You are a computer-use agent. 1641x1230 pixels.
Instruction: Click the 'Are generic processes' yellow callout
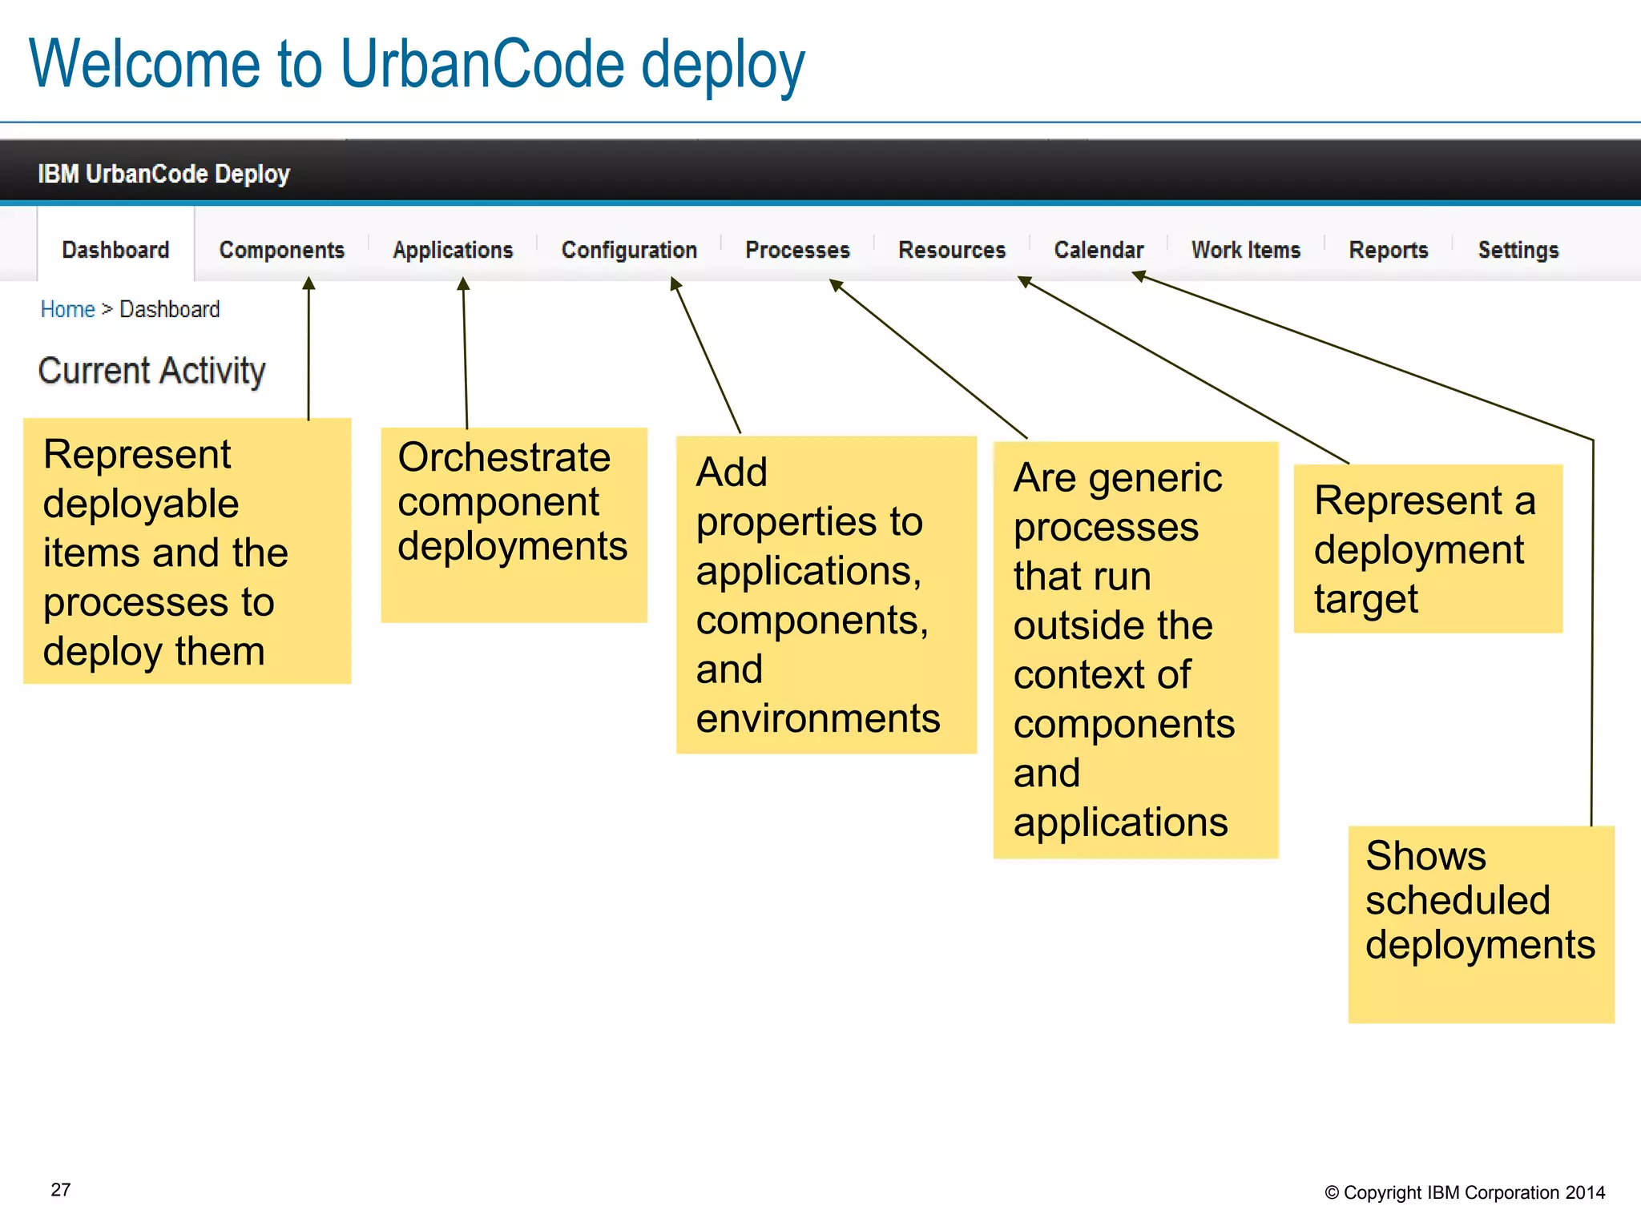click(1135, 649)
